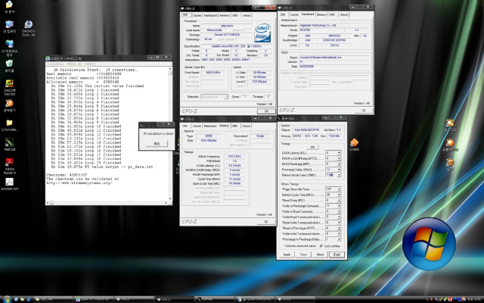Click the Checksum line in Super PI

point(67,175)
